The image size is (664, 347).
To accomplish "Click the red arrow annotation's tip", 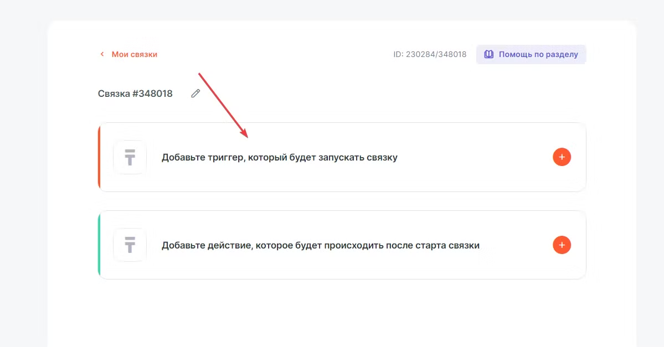I will tap(247, 136).
